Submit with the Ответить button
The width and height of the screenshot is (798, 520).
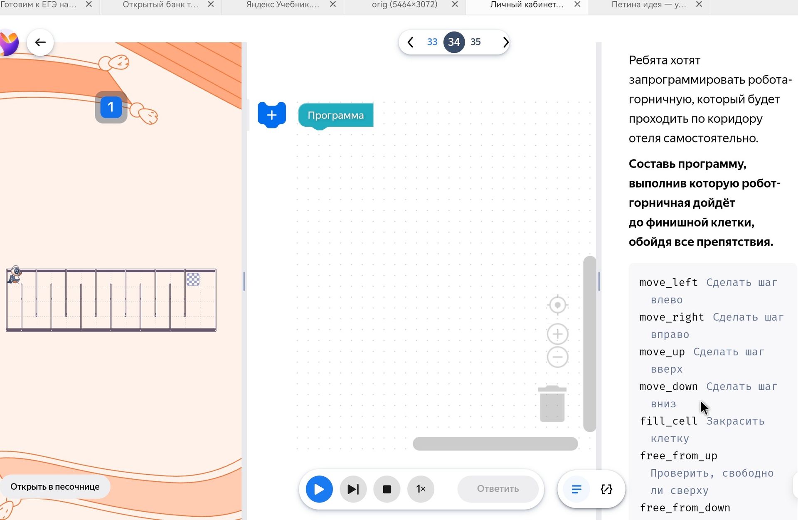coord(498,489)
